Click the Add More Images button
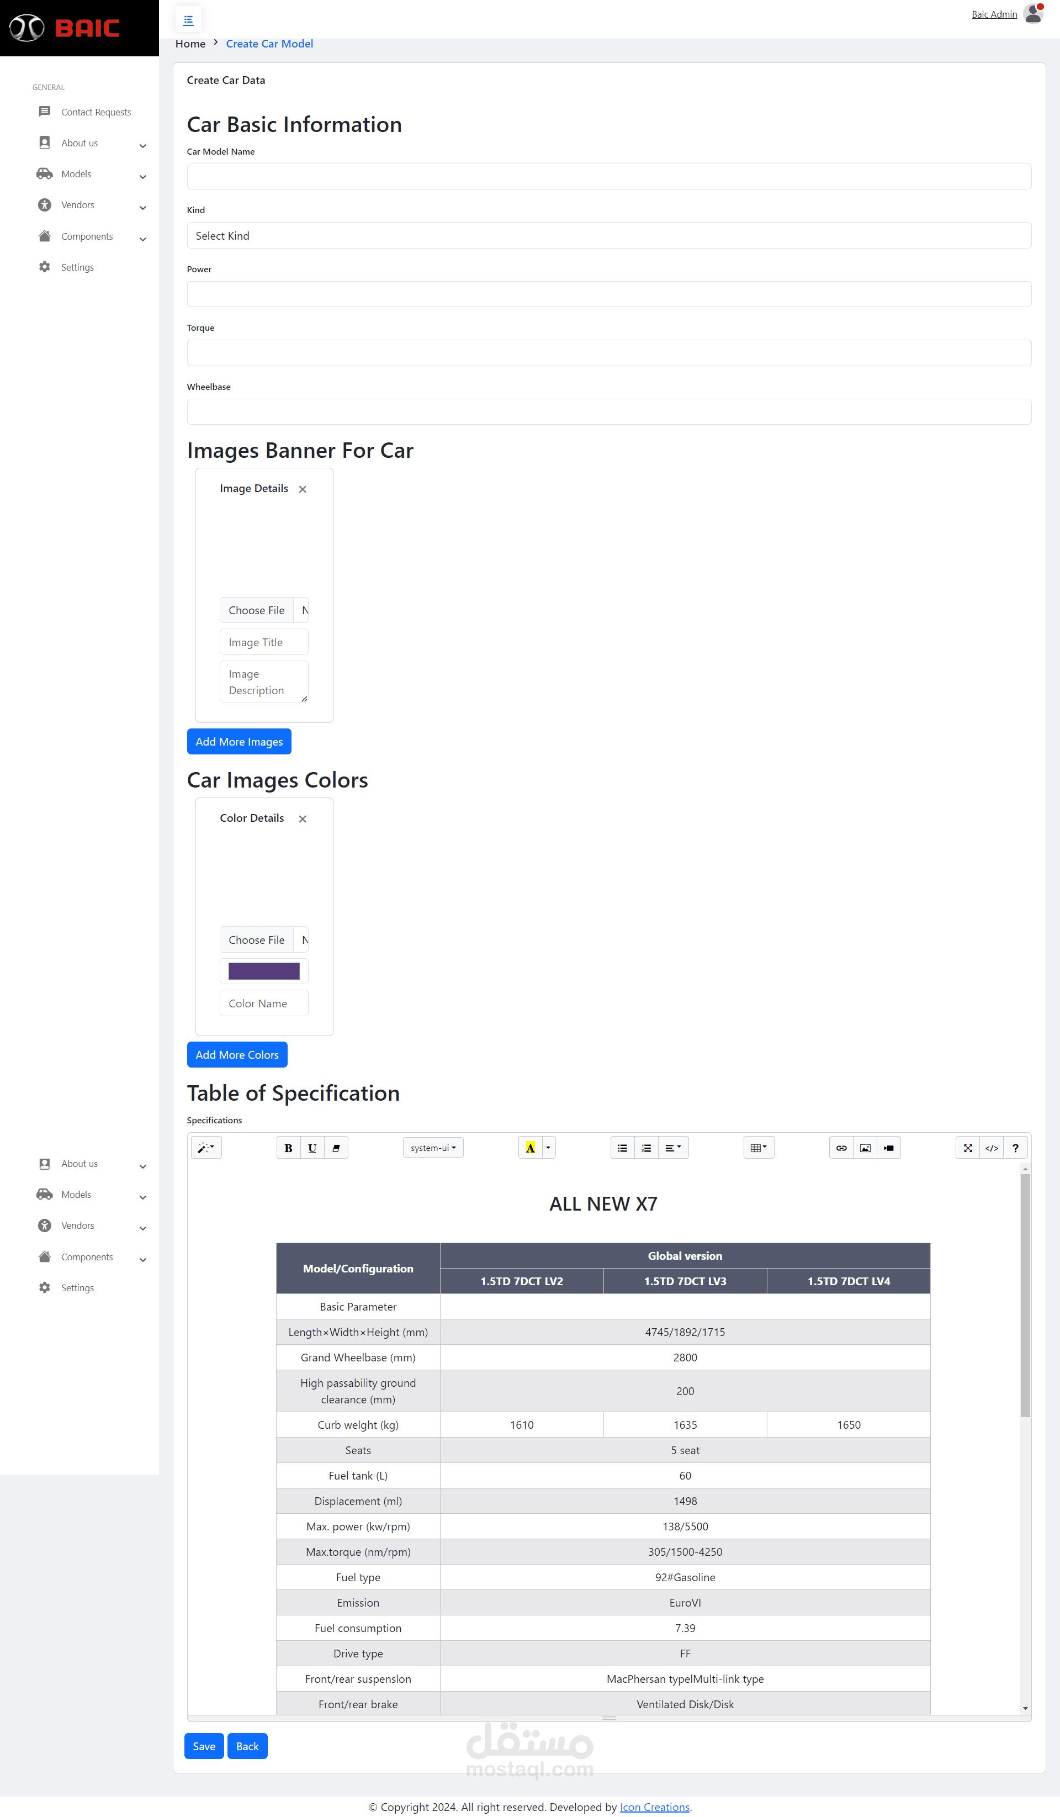Image resolution: width=1060 pixels, height=1817 pixels. coord(239,742)
